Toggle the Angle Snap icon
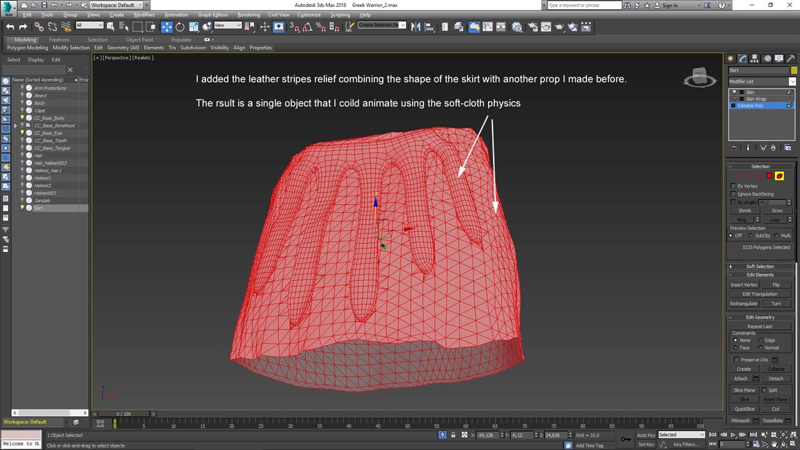Image resolution: width=800 pixels, height=450 pixels. (x=307, y=27)
